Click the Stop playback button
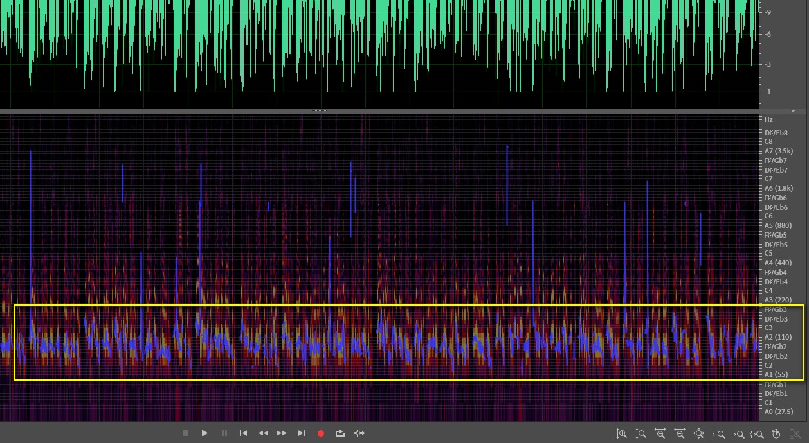809x443 pixels. [x=185, y=433]
